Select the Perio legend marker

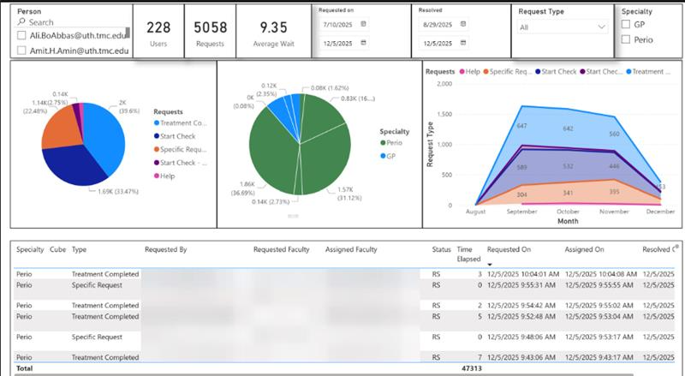tap(383, 143)
